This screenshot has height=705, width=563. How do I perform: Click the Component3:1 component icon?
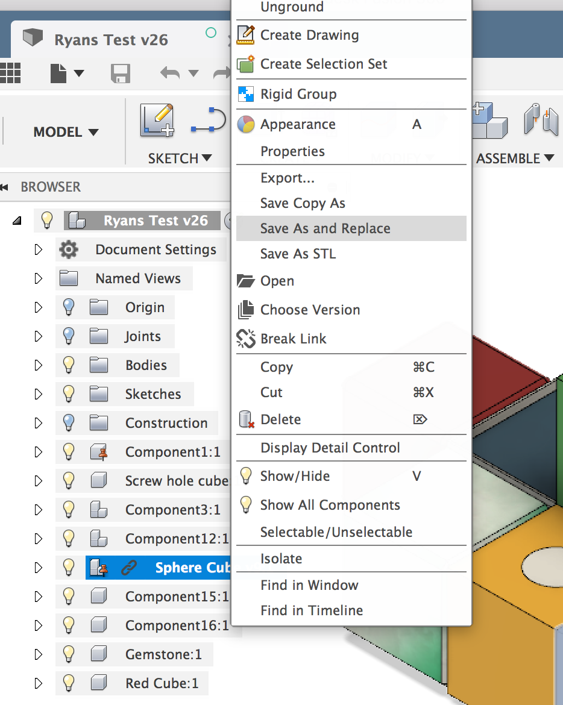99,510
